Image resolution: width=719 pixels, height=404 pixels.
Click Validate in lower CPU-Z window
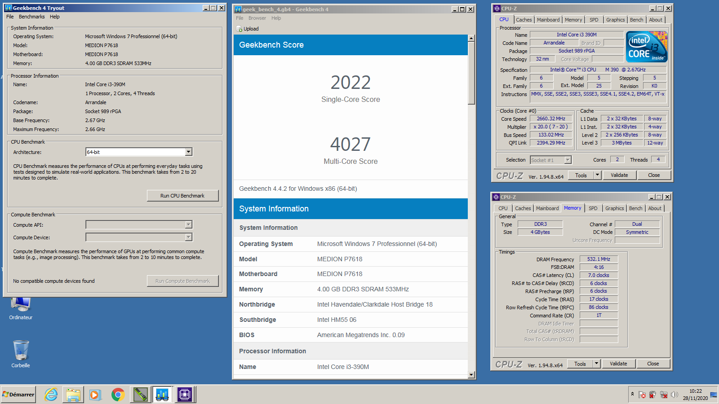coord(618,364)
